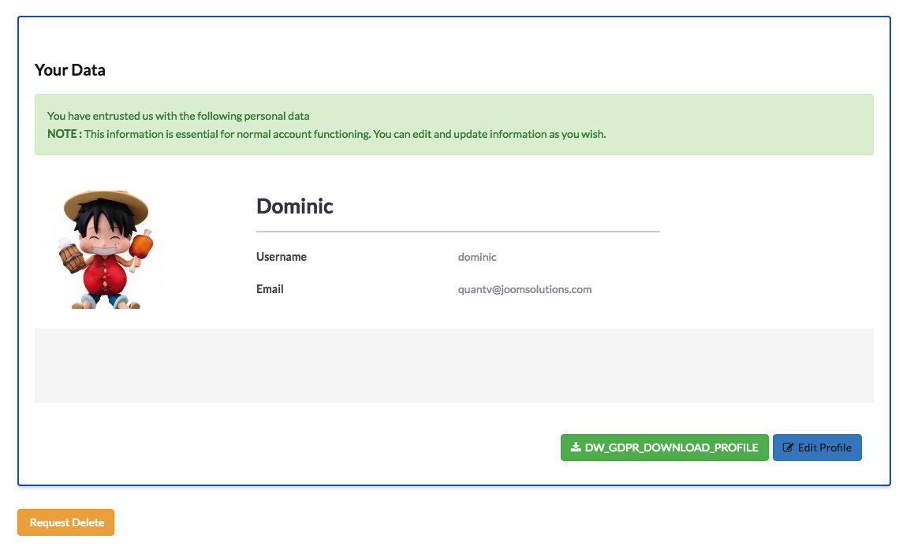Click the pencil edit icon on blue button

click(788, 448)
